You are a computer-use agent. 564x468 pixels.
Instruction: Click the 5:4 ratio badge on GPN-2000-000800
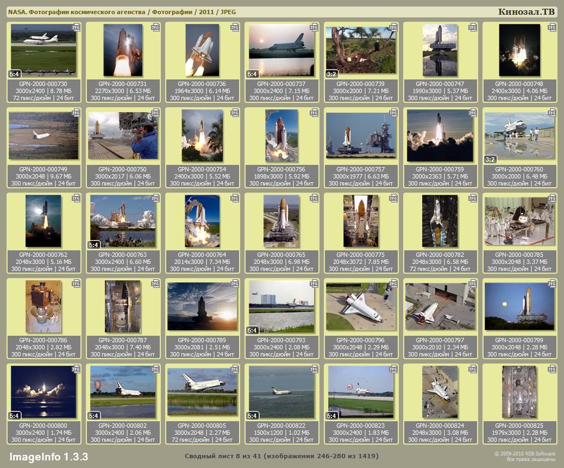click(15, 416)
